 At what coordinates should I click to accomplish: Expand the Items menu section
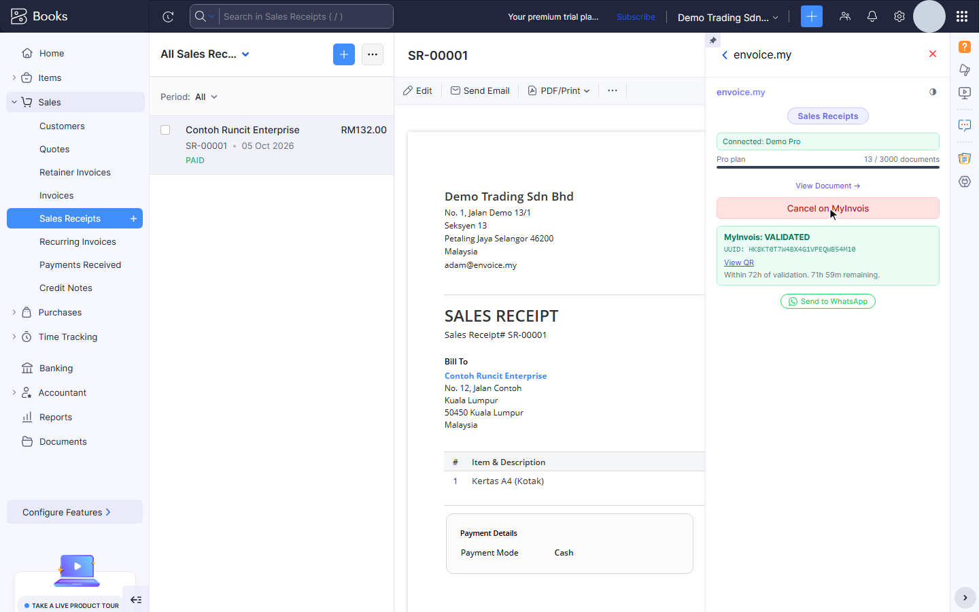14,78
